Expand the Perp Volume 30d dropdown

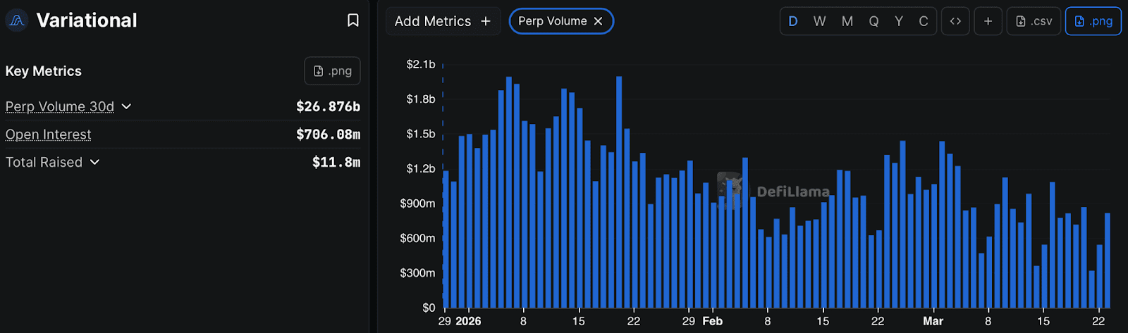click(x=126, y=106)
